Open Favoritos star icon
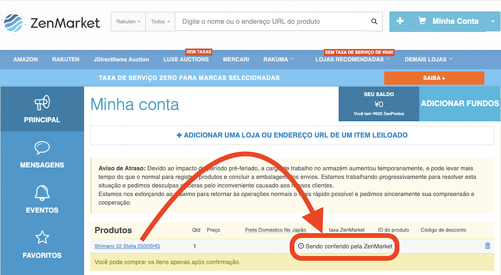The width and height of the screenshot is (501, 275). [42, 237]
